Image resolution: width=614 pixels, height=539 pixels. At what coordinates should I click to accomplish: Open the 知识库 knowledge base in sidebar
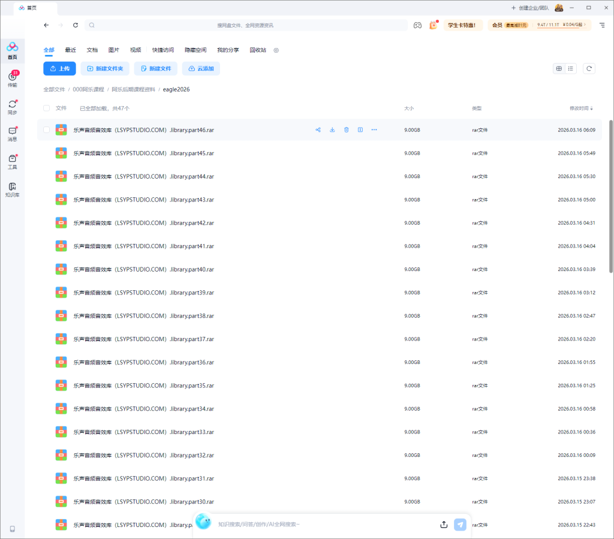coord(12,189)
